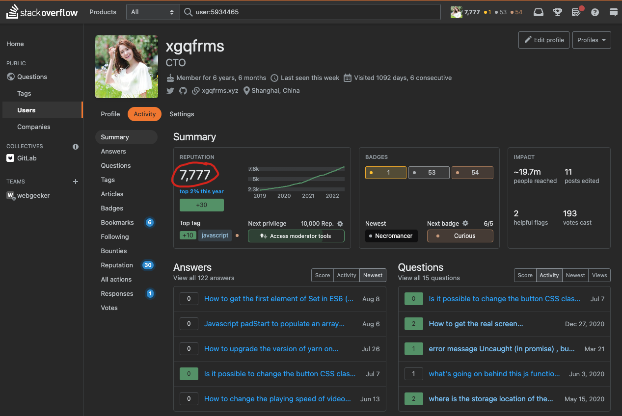Image resolution: width=622 pixels, height=416 pixels.
Task: Switch to the Settings tab
Action: (x=182, y=114)
